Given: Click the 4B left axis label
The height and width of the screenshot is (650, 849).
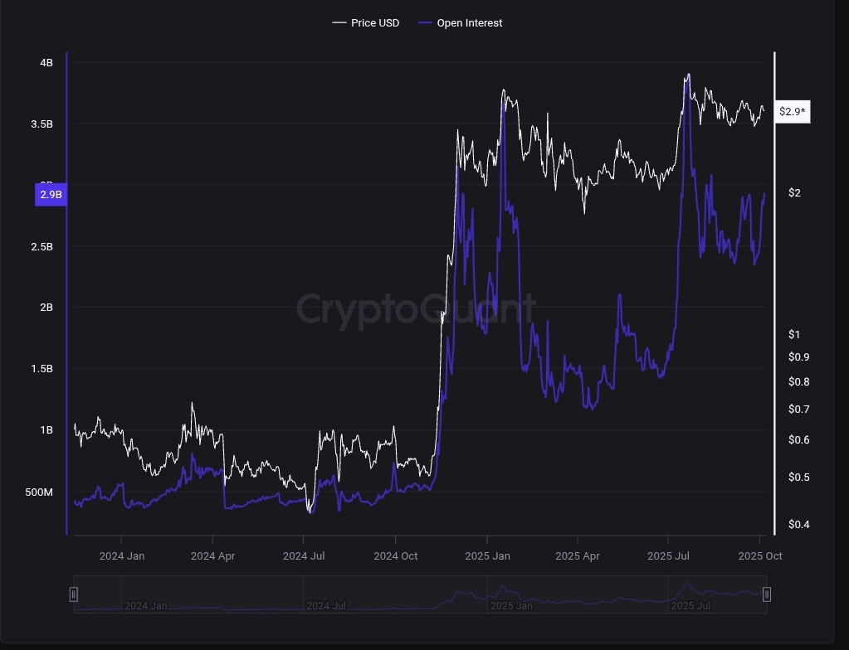Looking at the screenshot, I should 46,63.
